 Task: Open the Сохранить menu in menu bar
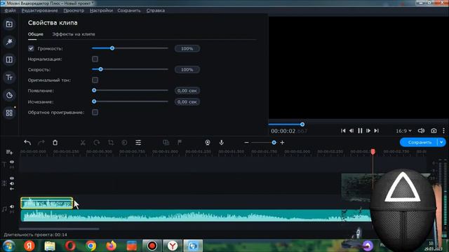tap(129, 10)
